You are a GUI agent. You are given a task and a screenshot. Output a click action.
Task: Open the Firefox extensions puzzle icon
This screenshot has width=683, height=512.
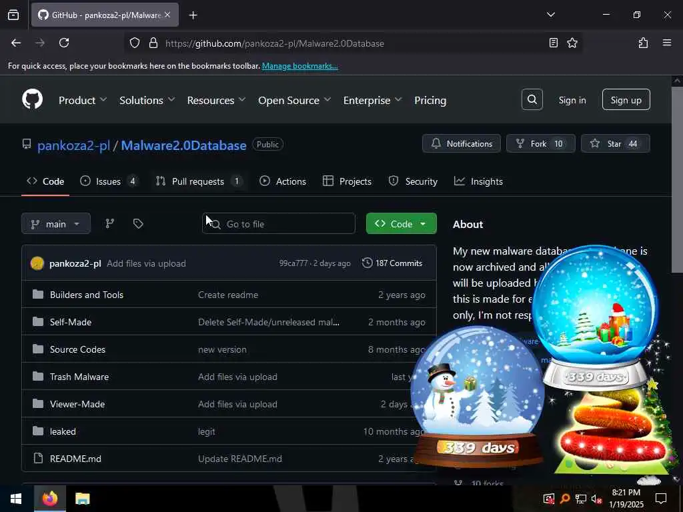[643, 43]
